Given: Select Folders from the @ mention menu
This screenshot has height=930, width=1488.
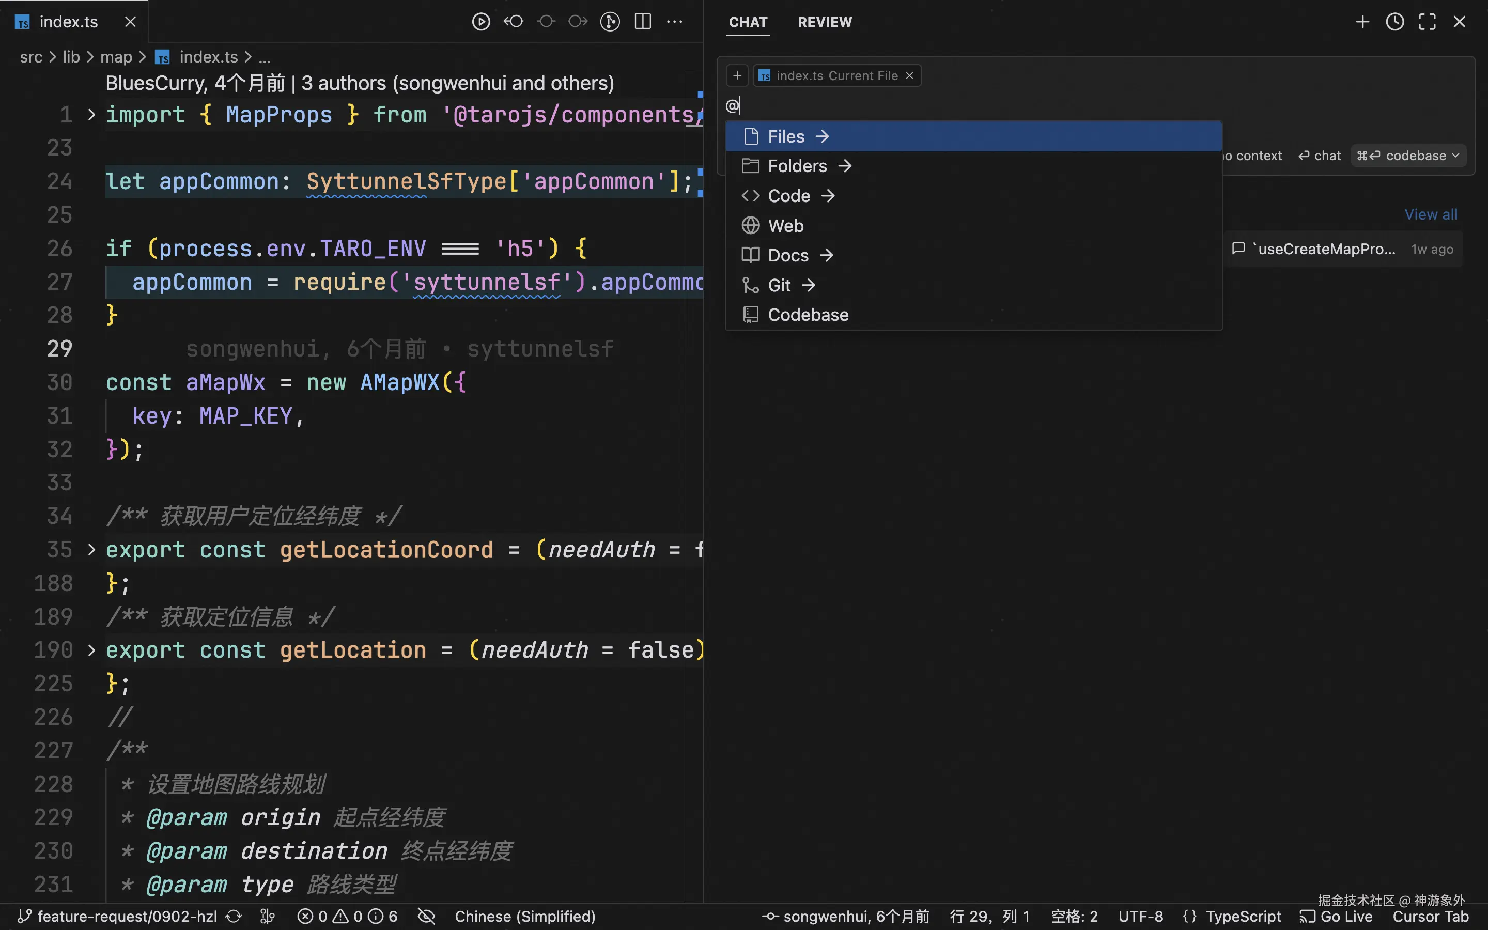Looking at the screenshot, I should (x=798, y=166).
